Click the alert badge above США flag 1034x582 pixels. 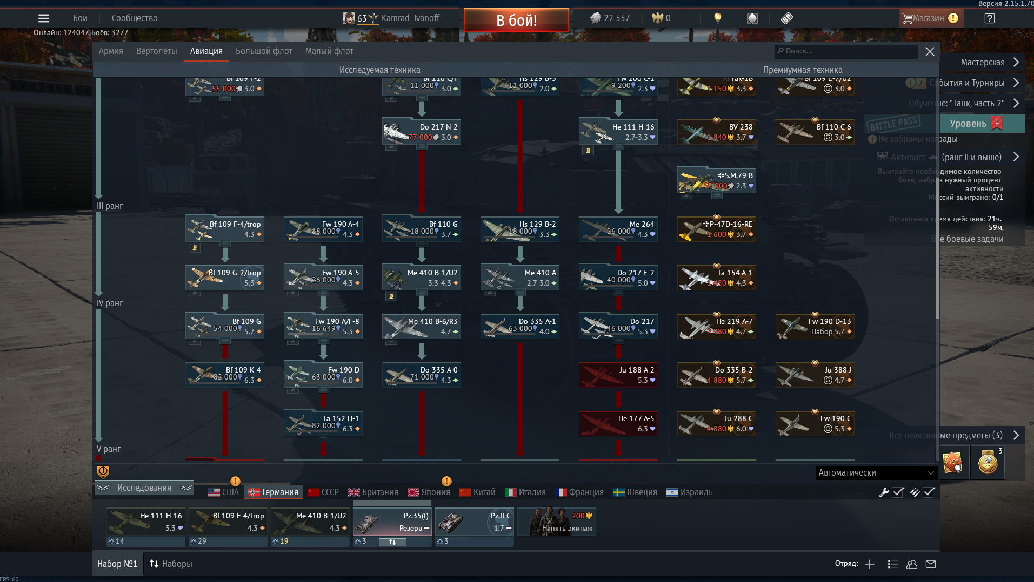[x=235, y=481]
